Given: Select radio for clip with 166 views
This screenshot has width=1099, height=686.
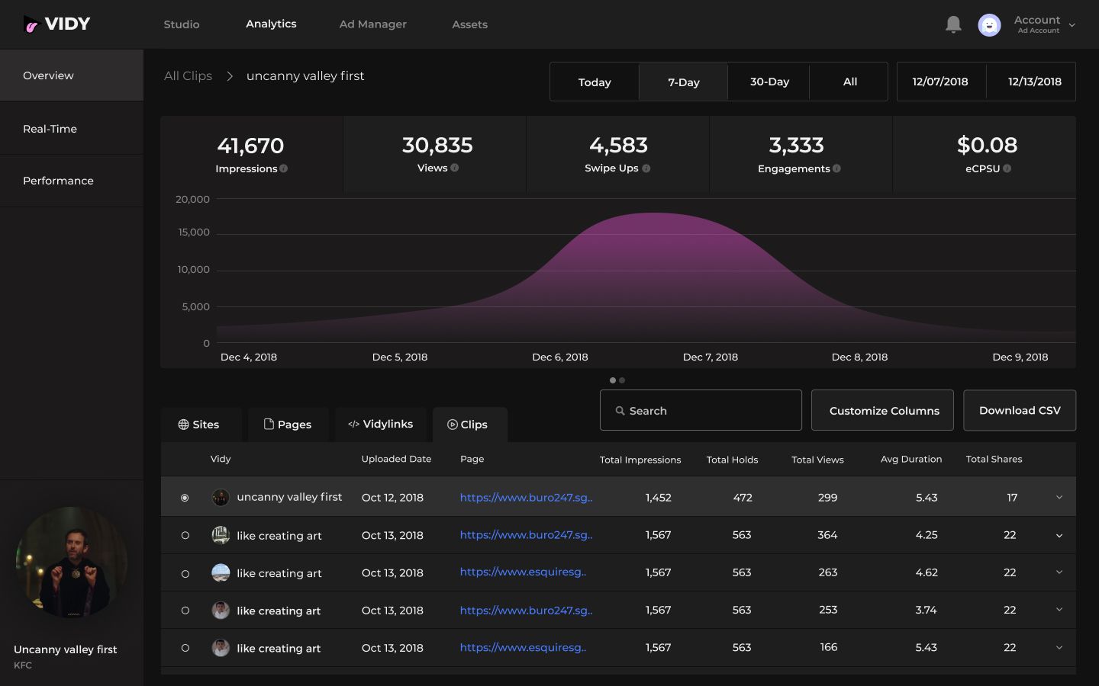Looking at the screenshot, I should click(x=185, y=648).
